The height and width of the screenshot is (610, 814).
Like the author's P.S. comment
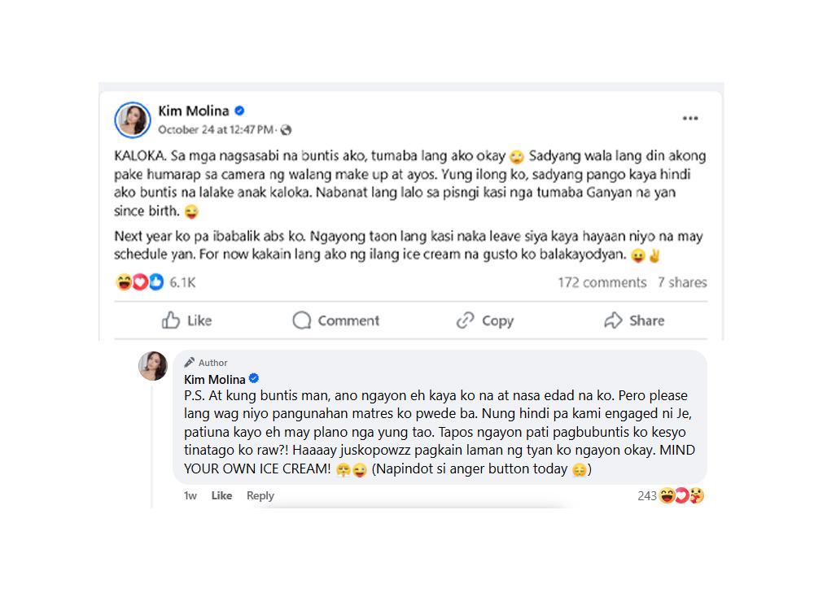click(221, 495)
